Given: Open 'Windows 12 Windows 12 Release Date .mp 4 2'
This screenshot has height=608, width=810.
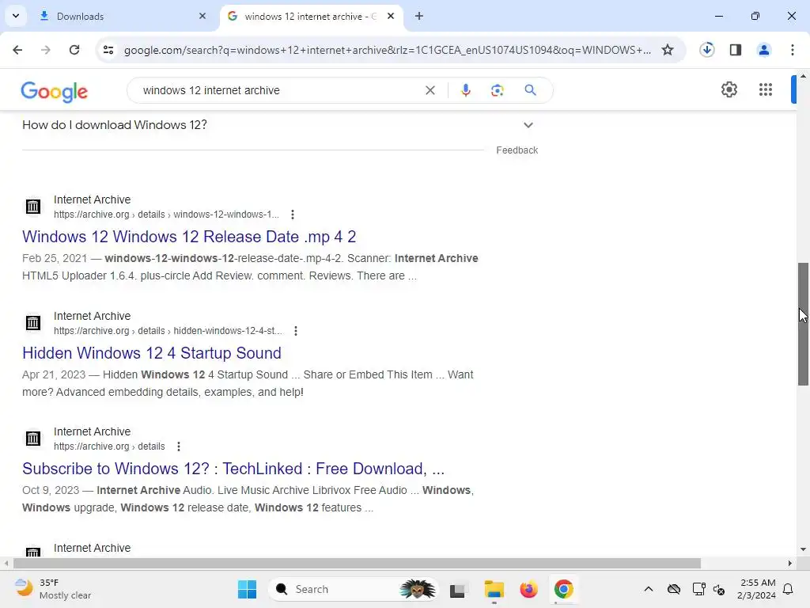Looking at the screenshot, I should click(189, 237).
